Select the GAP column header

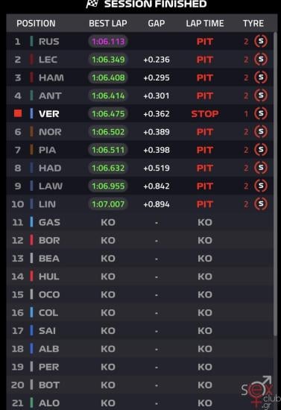pyautogui.click(x=157, y=23)
